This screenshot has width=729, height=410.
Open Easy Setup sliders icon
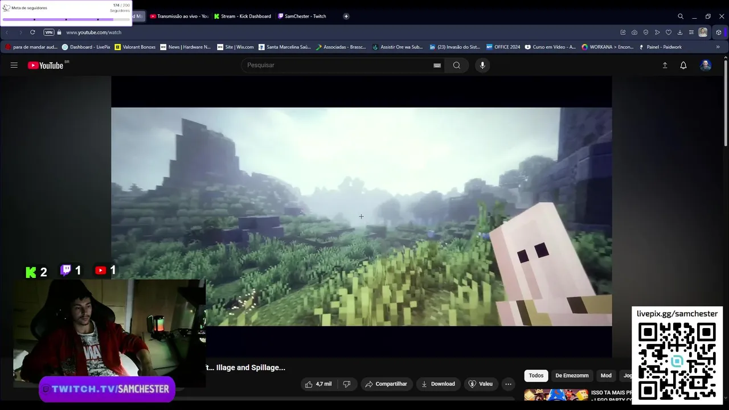tap(691, 32)
